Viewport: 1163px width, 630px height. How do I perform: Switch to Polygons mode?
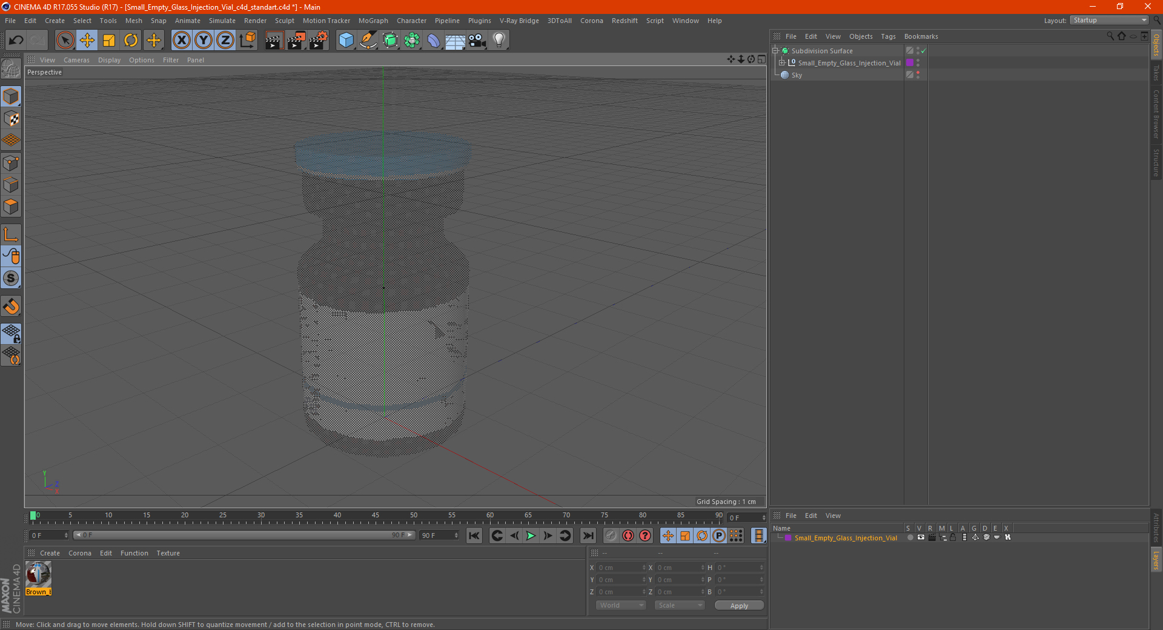click(11, 207)
